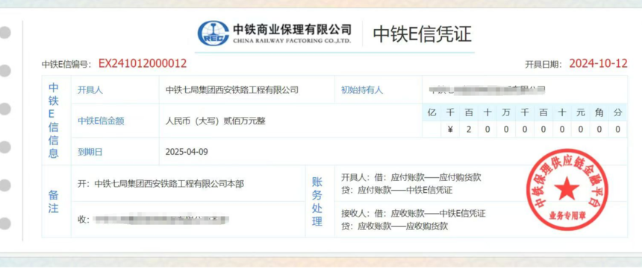Click the 中铁E信金额 label

coord(101,121)
